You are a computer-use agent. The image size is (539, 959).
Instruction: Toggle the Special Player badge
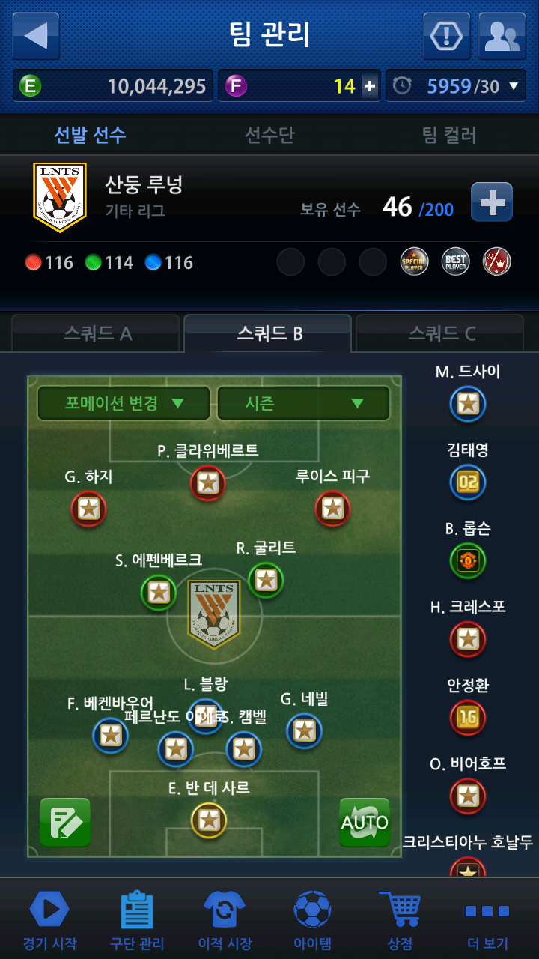[414, 262]
